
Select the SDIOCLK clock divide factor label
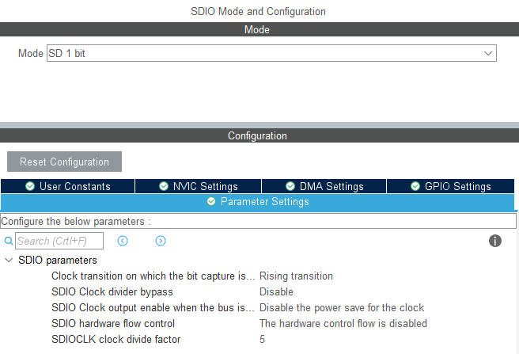116,339
